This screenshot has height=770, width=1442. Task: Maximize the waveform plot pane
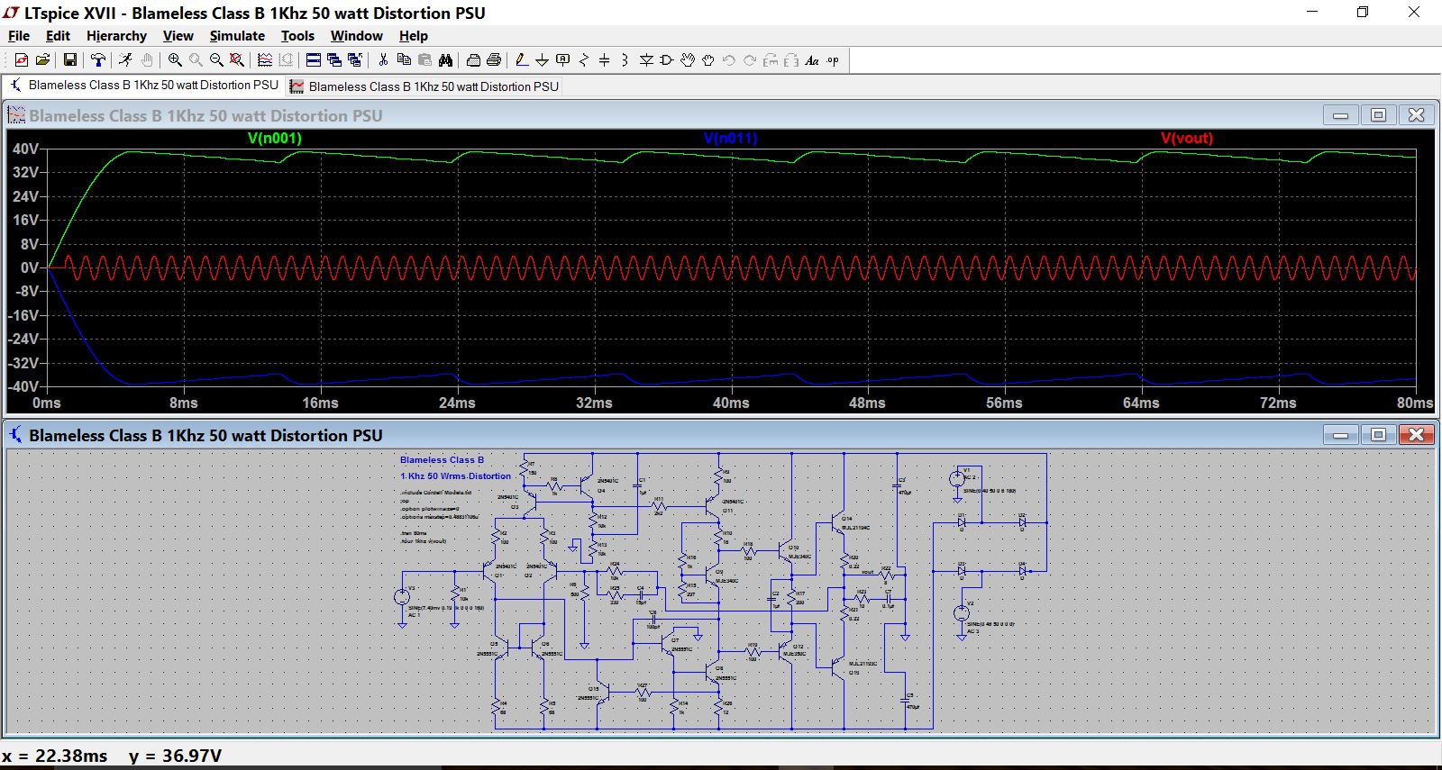coord(1378,115)
